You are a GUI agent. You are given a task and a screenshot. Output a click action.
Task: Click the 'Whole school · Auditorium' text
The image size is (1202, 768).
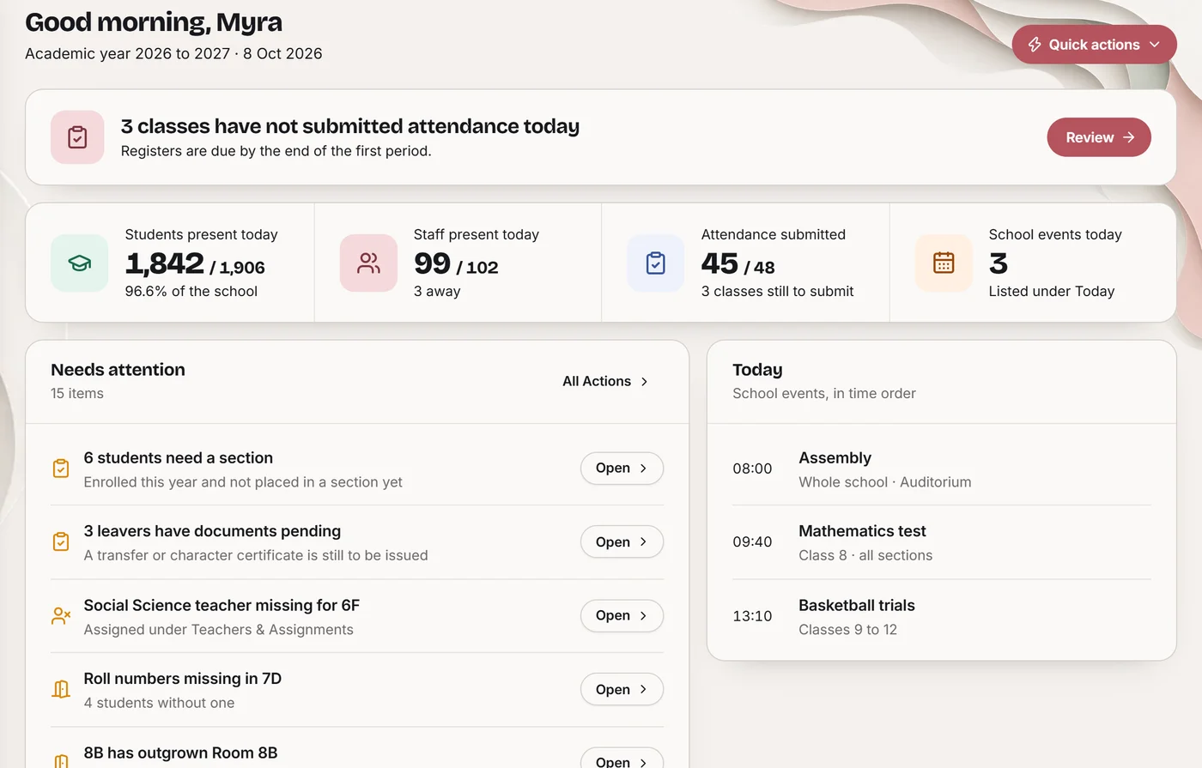(x=885, y=482)
